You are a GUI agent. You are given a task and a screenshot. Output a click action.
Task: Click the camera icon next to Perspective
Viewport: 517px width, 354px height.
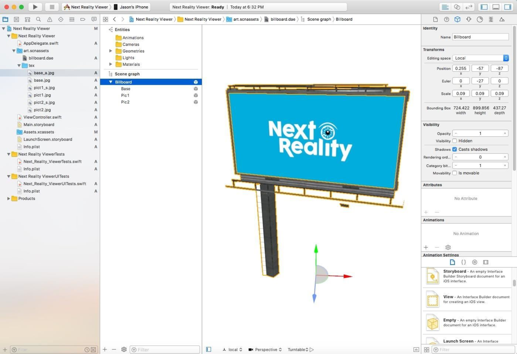(x=251, y=349)
